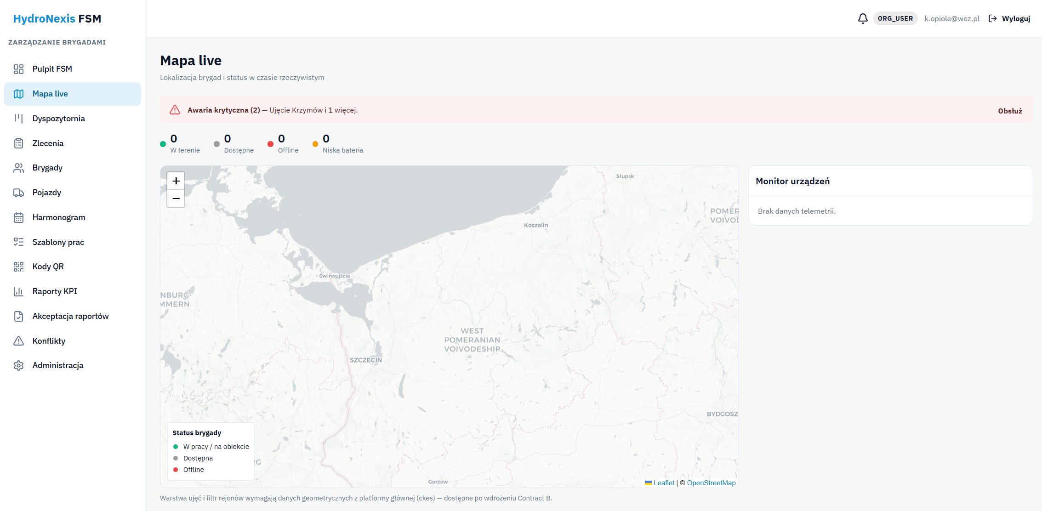Click the Szczecin label on the map
This screenshot has width=1042, height=511.
click(366, 360)
